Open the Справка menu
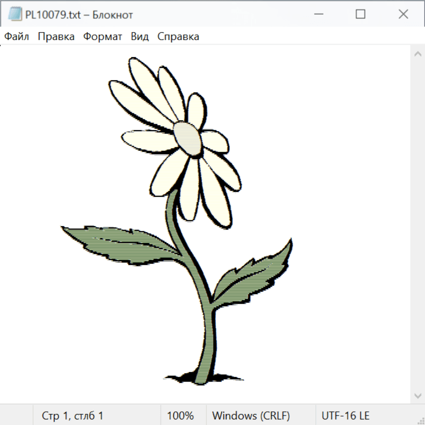This screenshot has height=425, width=425. click(178, 37)
